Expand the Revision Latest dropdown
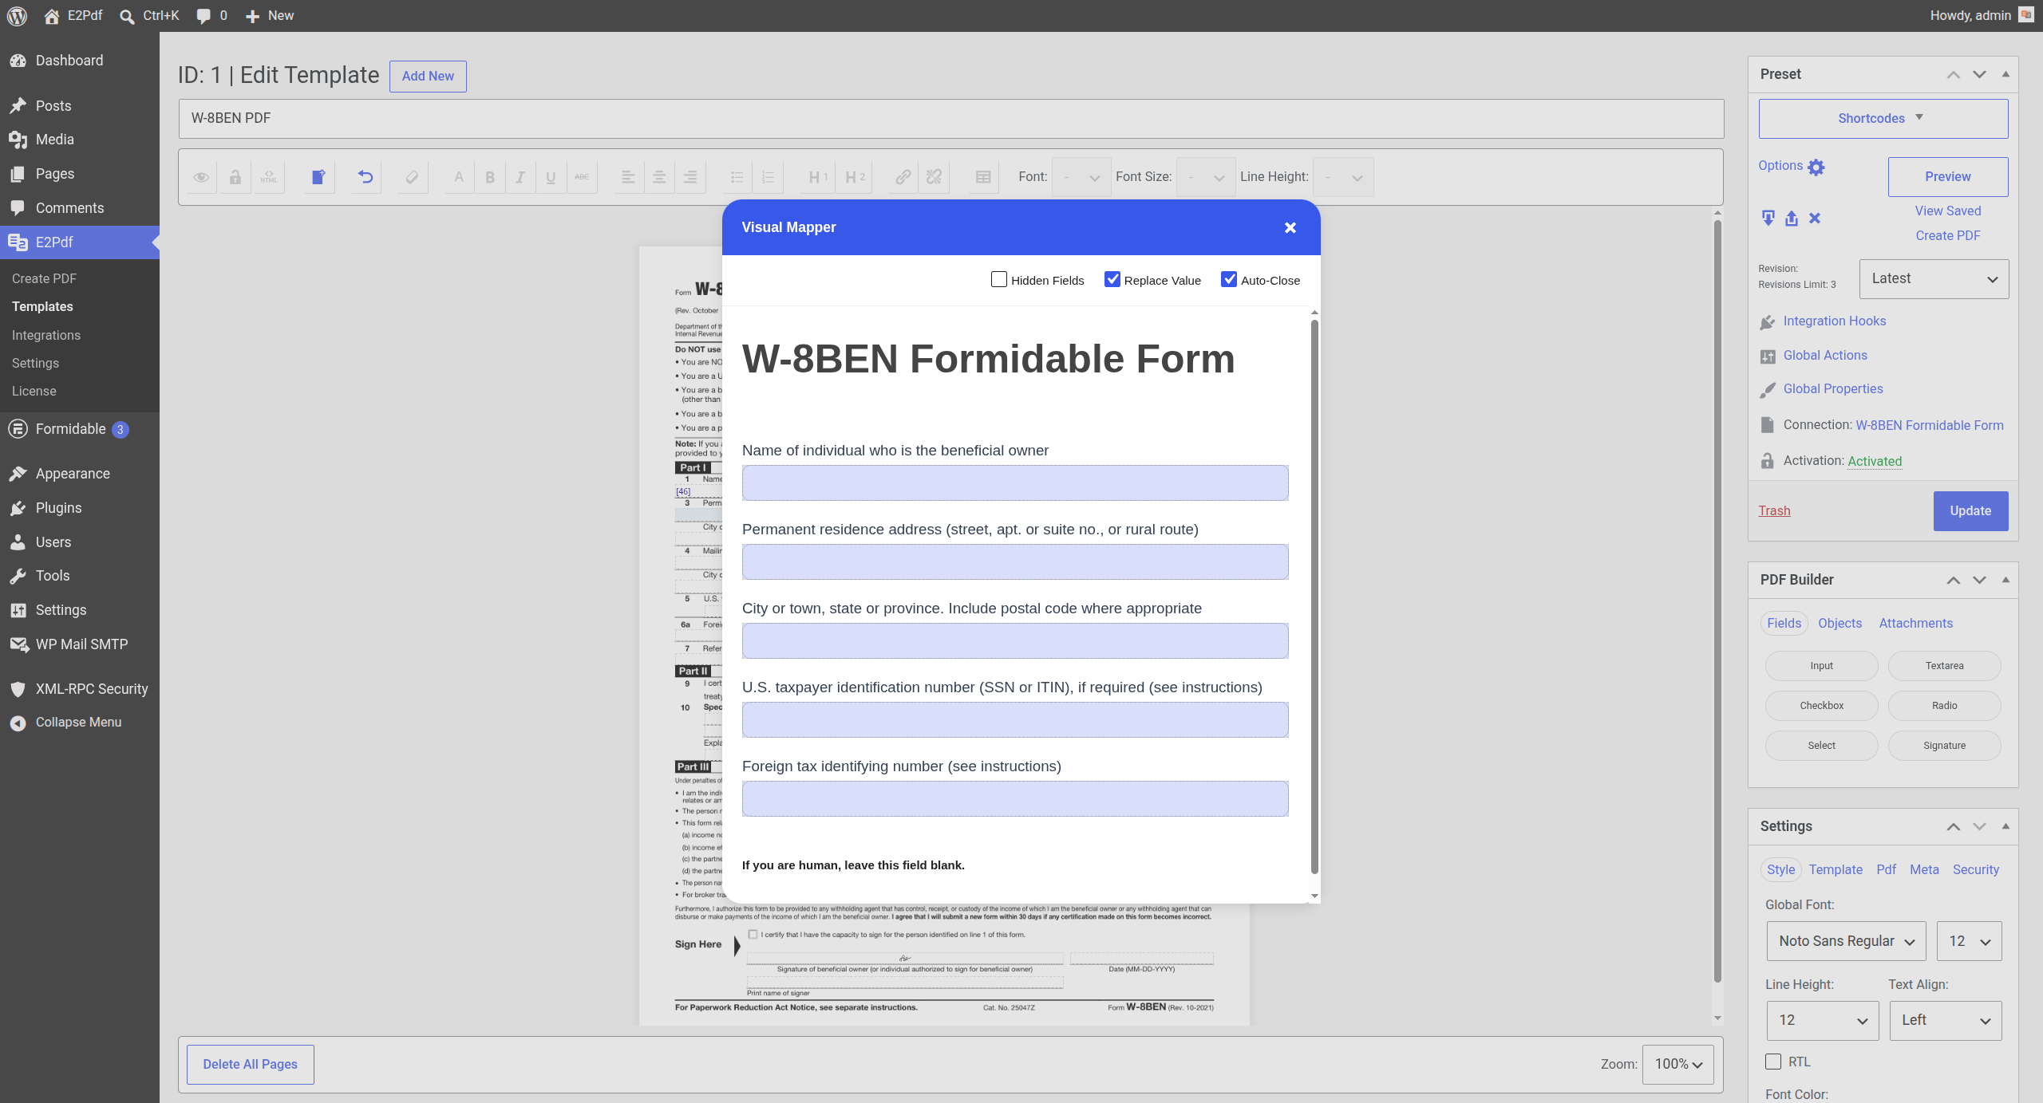Image resolution: width=2043 pixels, height=1103 pixels. [x=1933, y=279]
